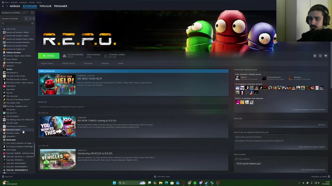The height and width of the screenshot is (186, 332).
Task: Click the library search input field
Action: pos(17,24)
